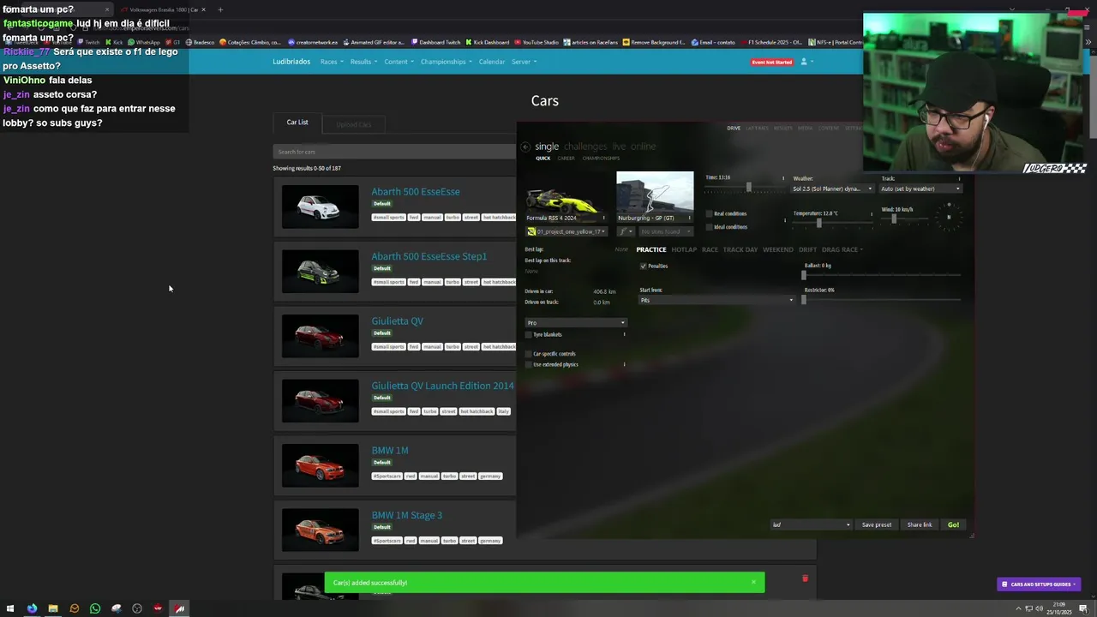Select the Car List tab

coord(297,123)
